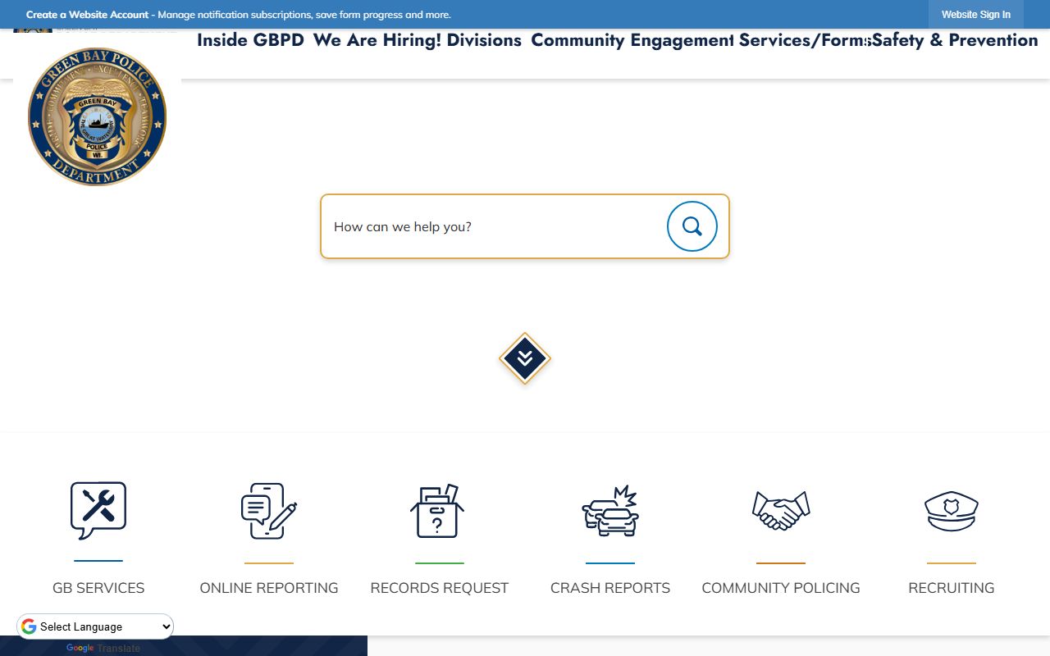Click the Crash Reports text link

coord(609,588)
